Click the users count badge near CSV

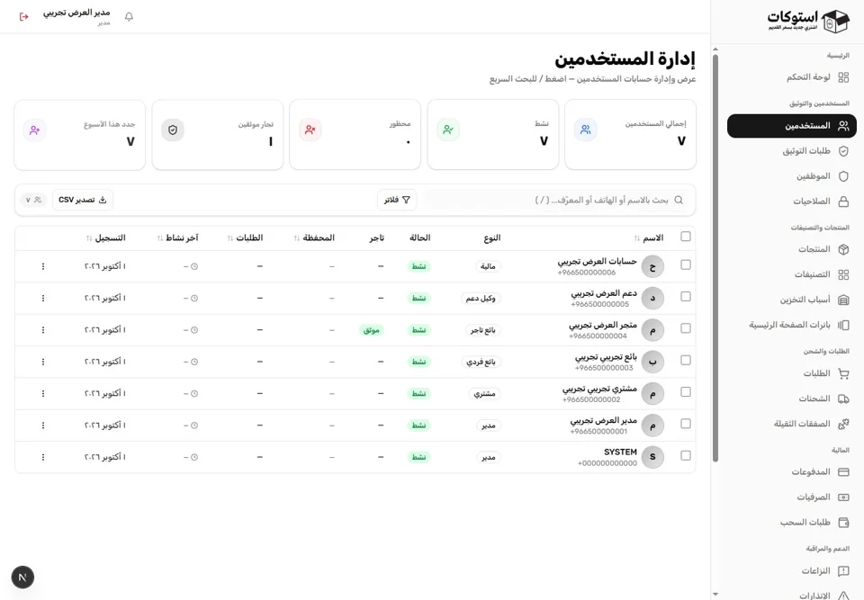pos(33,200)
